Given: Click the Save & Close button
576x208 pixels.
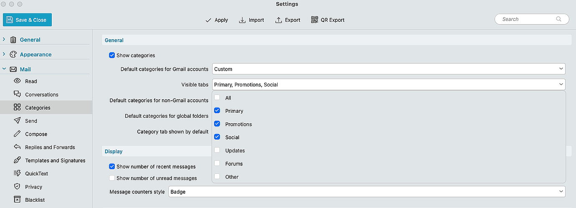Looking at the screenshot, I should coord(28,20).
